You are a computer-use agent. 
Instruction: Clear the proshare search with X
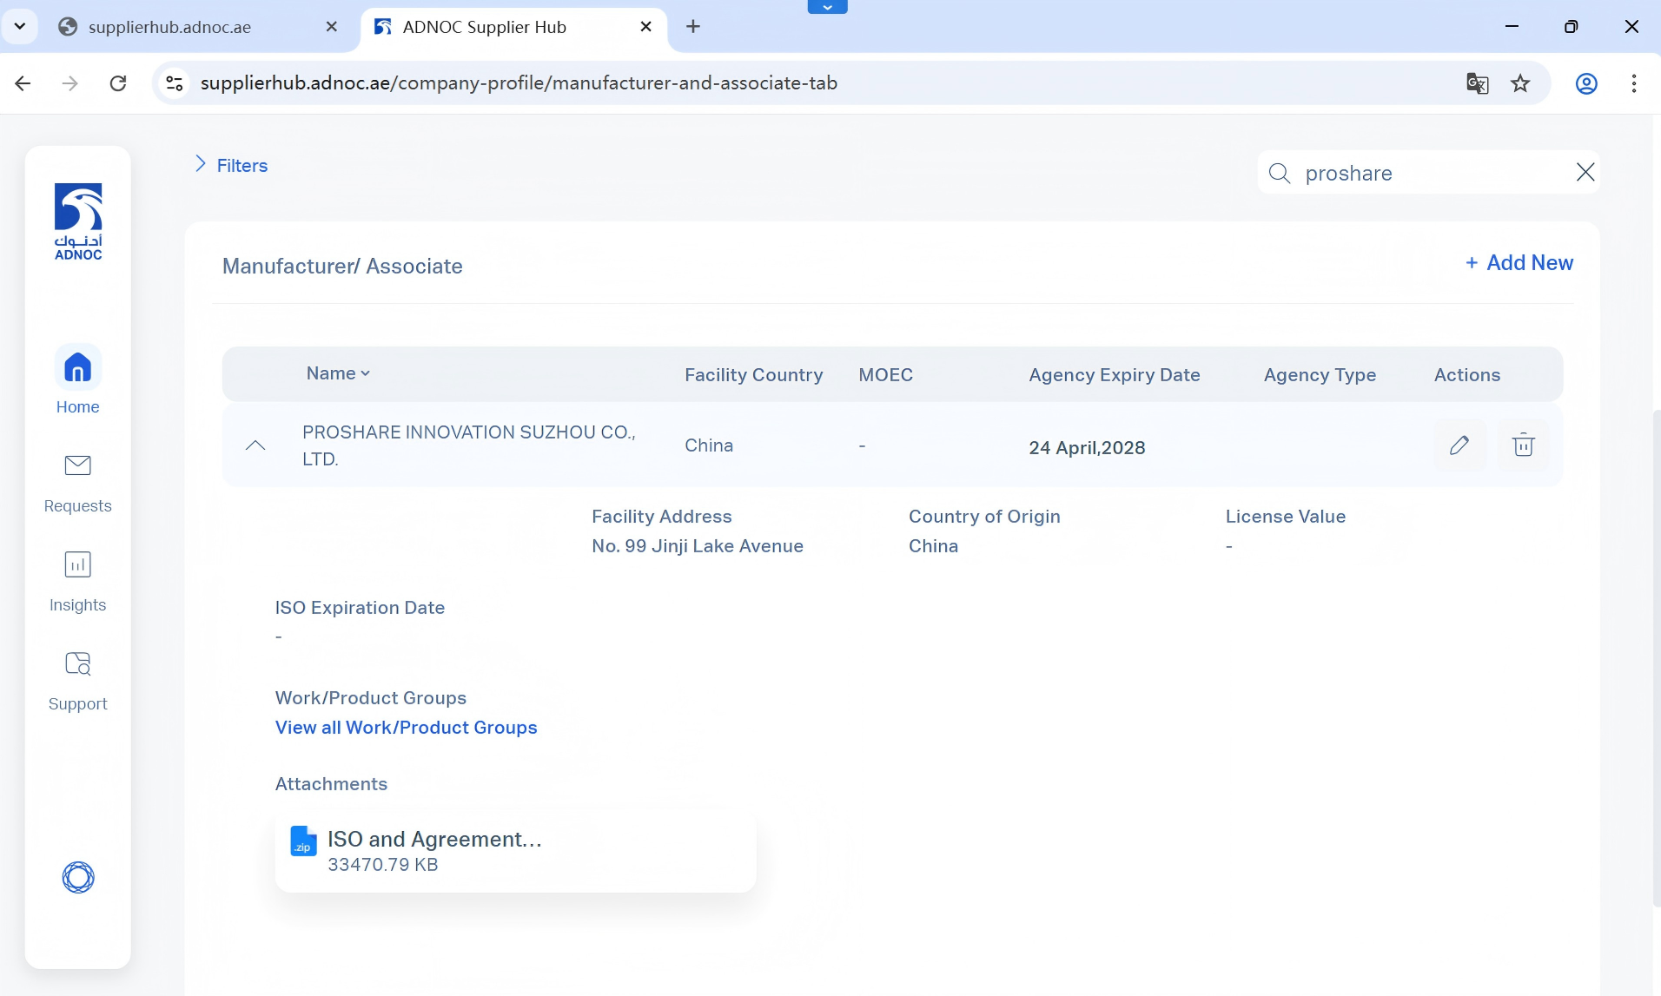tap(1585, 173)
